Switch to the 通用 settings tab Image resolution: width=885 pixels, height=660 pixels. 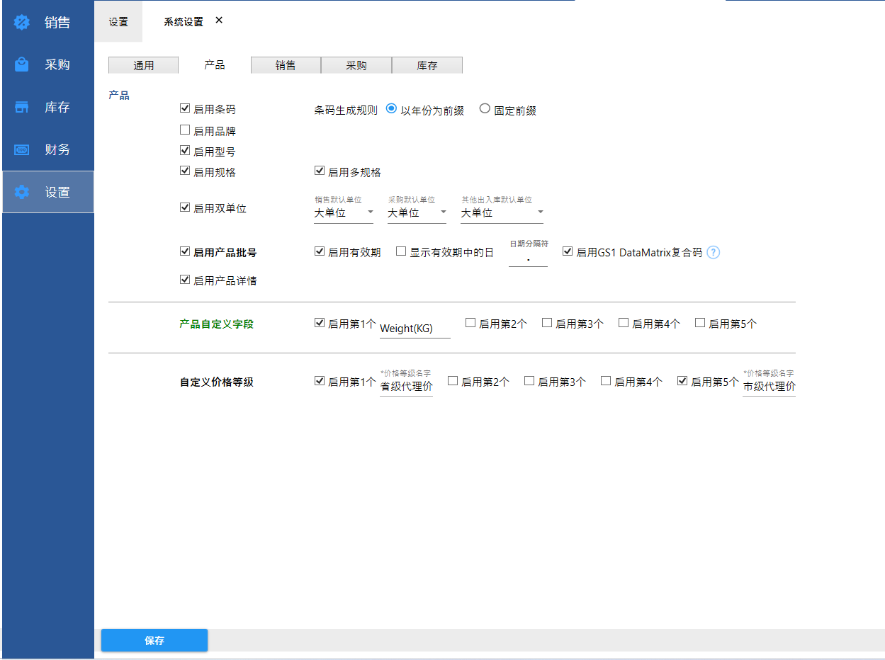(x=143, y=65)
